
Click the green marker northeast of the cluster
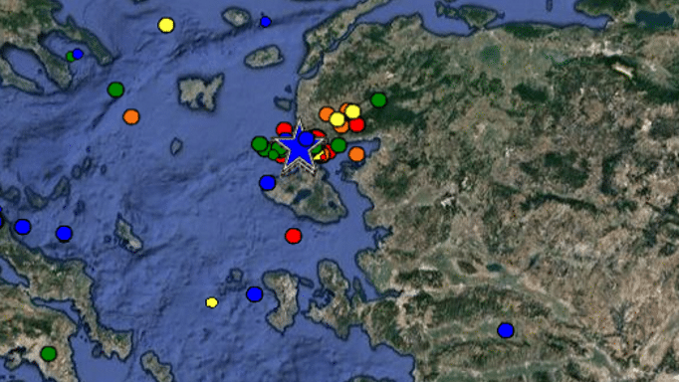pyautogui.click(x=378, y=99)
